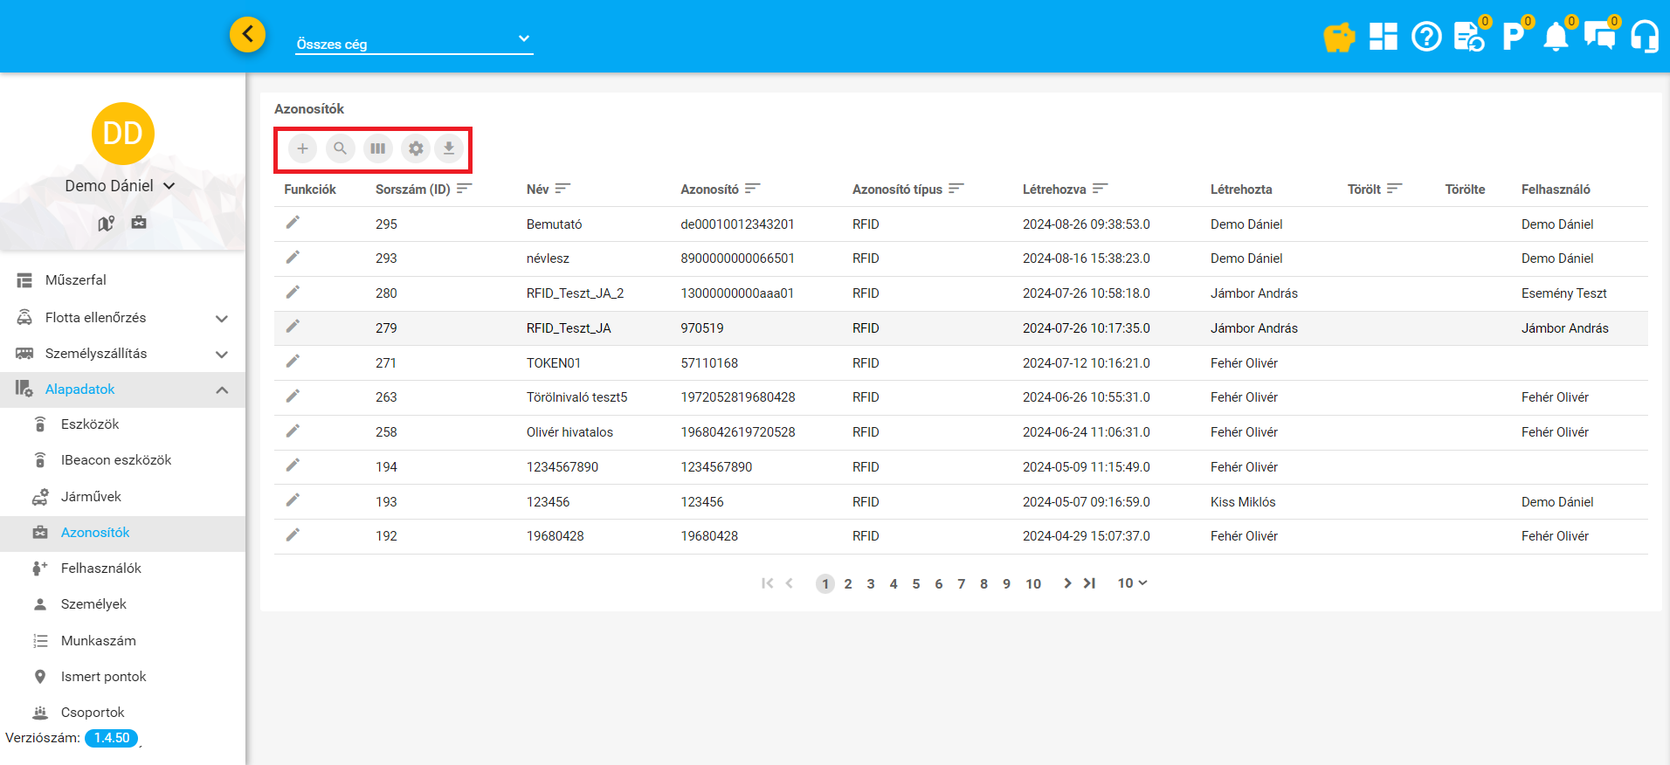Go to page 5 of results
The height and width of the screenshot is (765, 1670).
[916, 584]
